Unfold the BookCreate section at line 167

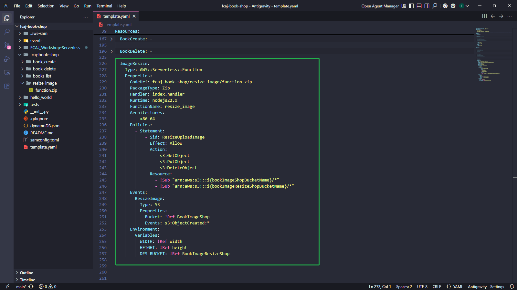tap(111, 39)
